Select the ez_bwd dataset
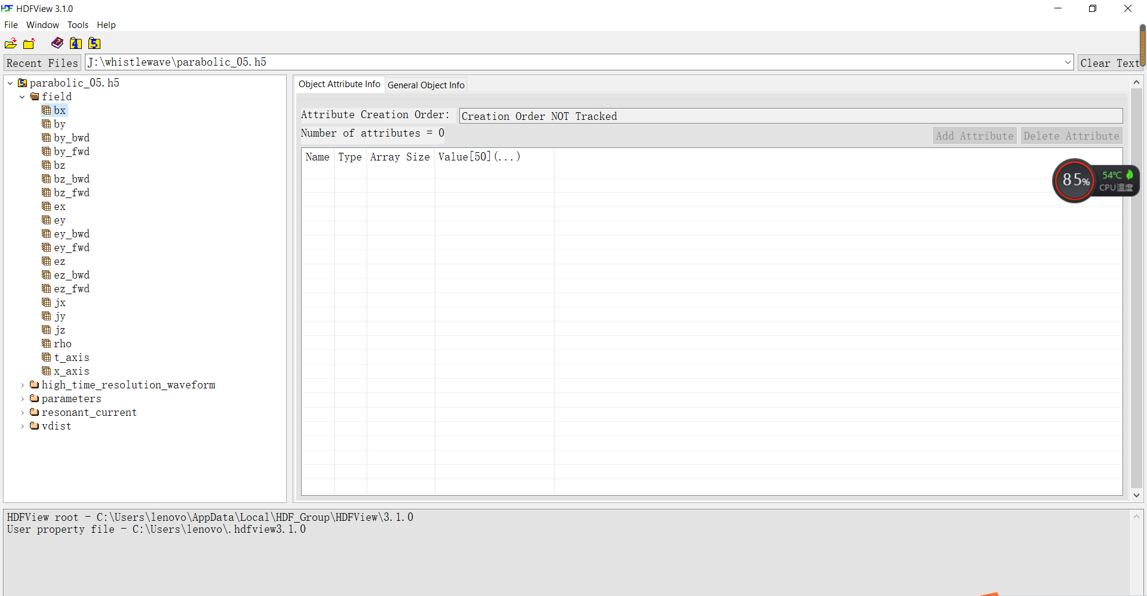The width and height of the screenshot is (1147, 596). click(x=71, y=274)
